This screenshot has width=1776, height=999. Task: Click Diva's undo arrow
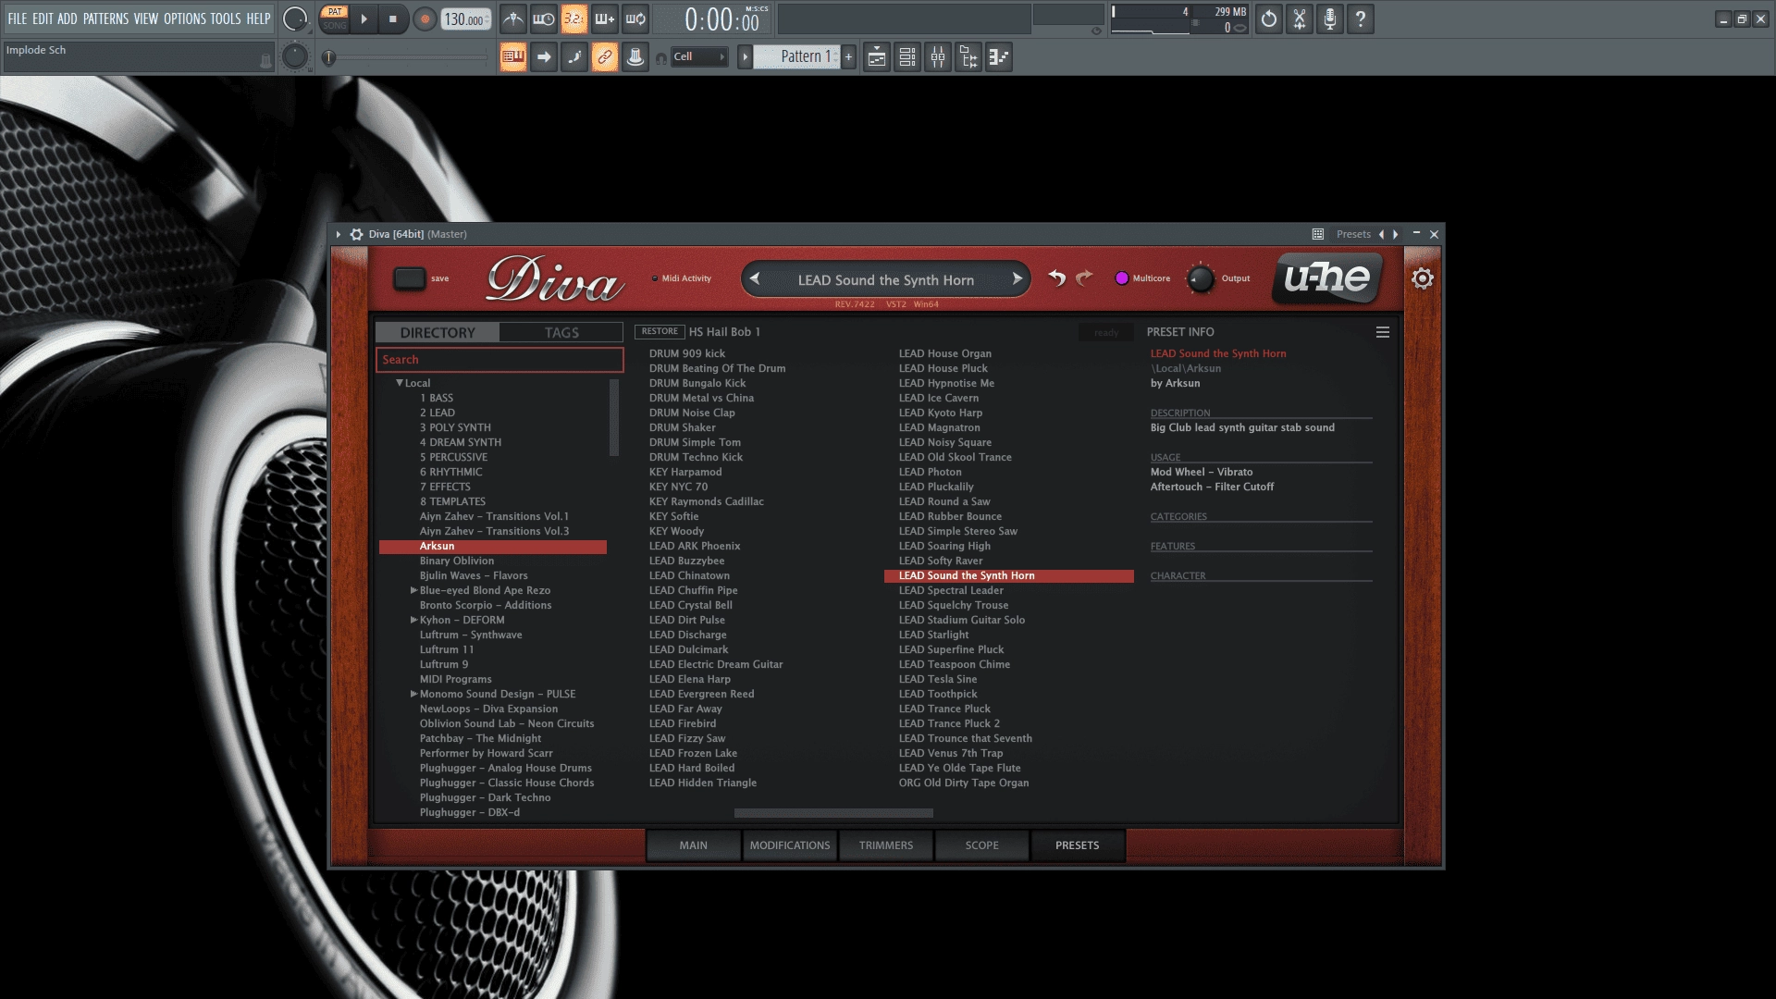tap(1056, 277)
